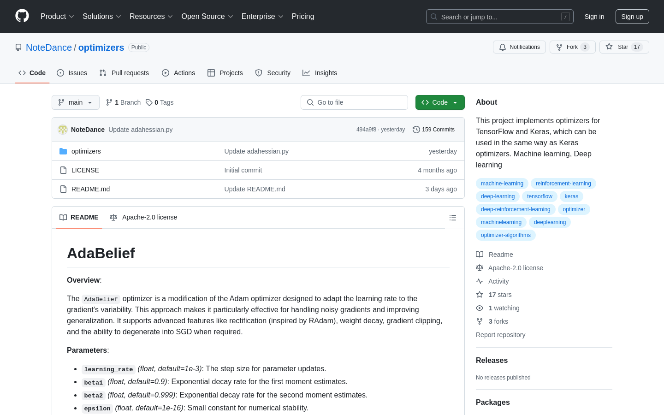Open the Update adahessian.py commit message in header
This screenshot has width=664, height=415.
[x=141, y=130]
